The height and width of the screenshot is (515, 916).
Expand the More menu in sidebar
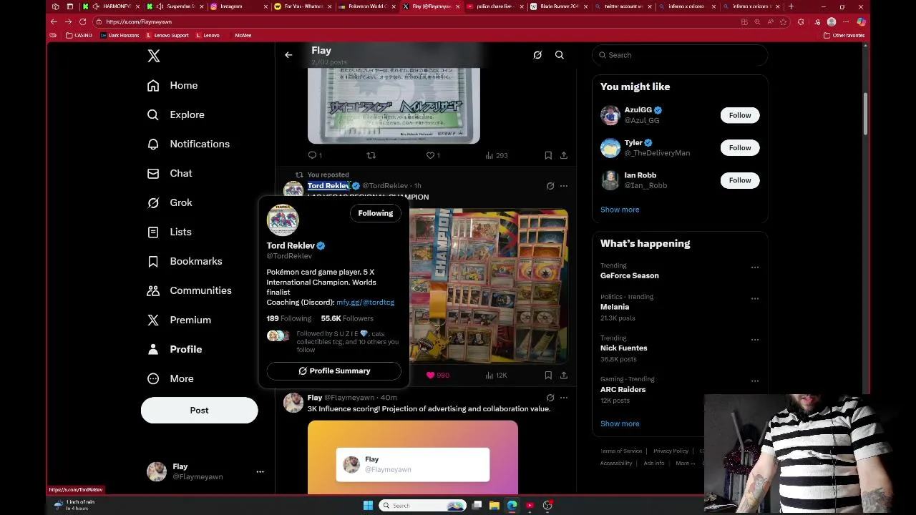click(x=170, y=378)
